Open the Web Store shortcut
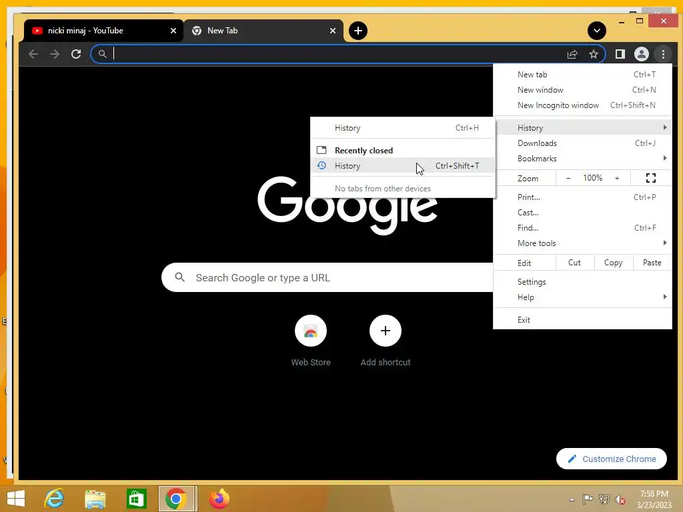This screenshot has width=683, height=512. coord(311,342)
